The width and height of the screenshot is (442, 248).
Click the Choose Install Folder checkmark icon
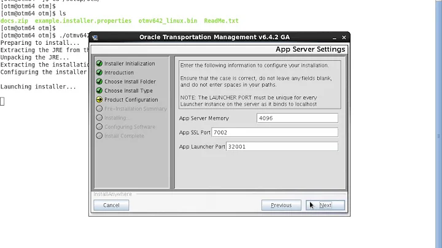[99, 82]
